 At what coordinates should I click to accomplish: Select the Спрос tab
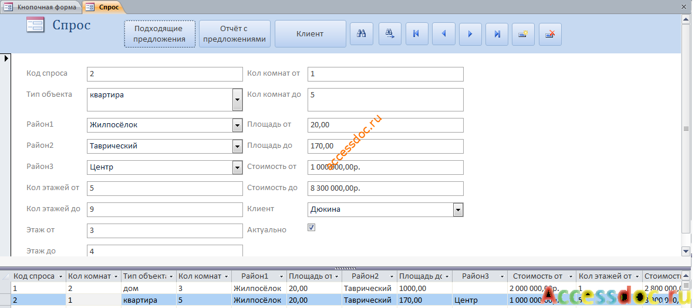pyautogui.click(x=104, y=6)
